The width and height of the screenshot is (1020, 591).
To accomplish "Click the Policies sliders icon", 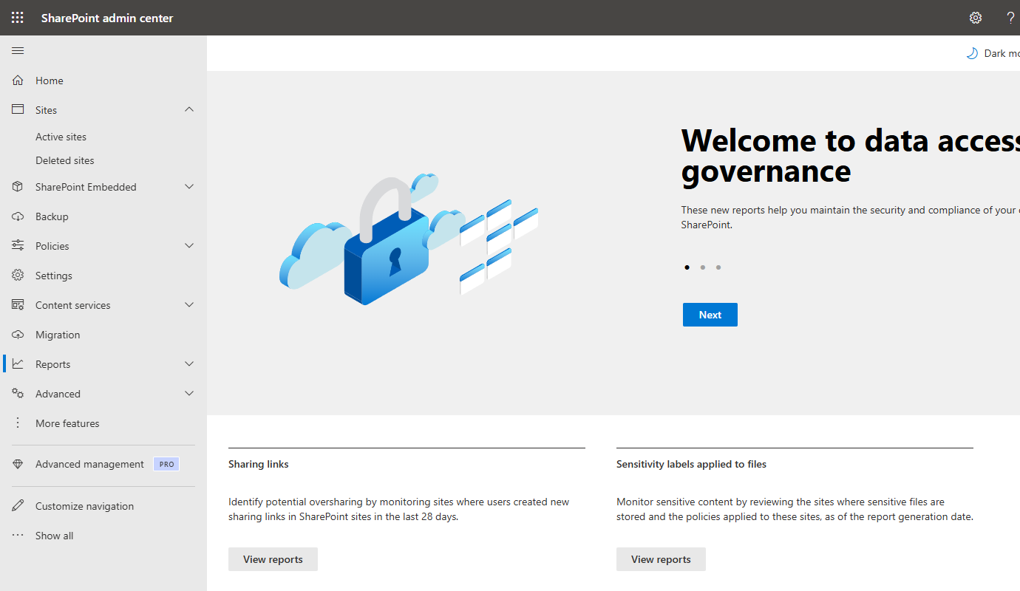I will pos(18,246).
